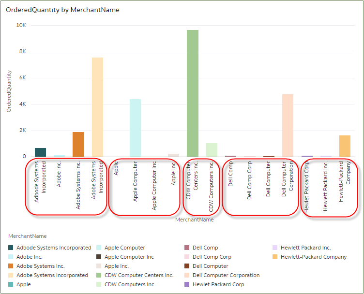Click Dell Computer Corporation legend swatch
The height and width of the screenshot is (294, 364).
click(187, 275)
